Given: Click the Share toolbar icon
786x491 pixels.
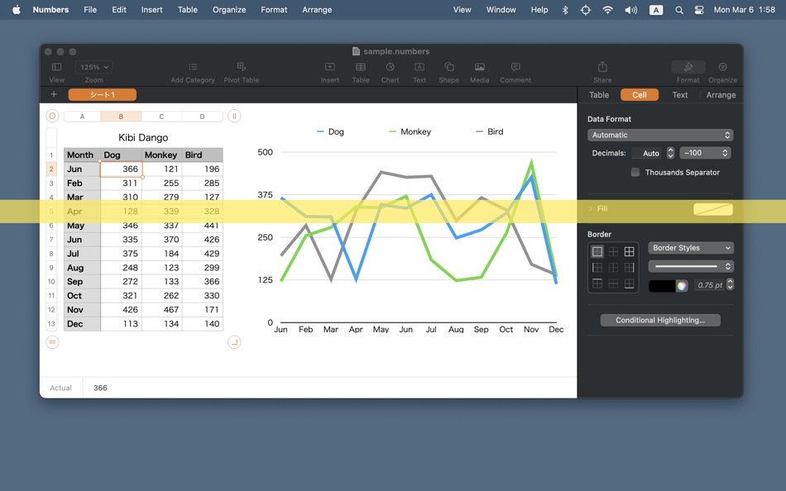Looking at the screenshot, I should [x=602, y=67].
